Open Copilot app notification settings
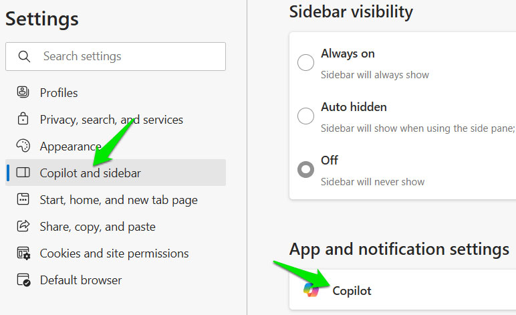The height and width of the screenshot is (315, 516). pyautogui.click(x=352, y=290)
